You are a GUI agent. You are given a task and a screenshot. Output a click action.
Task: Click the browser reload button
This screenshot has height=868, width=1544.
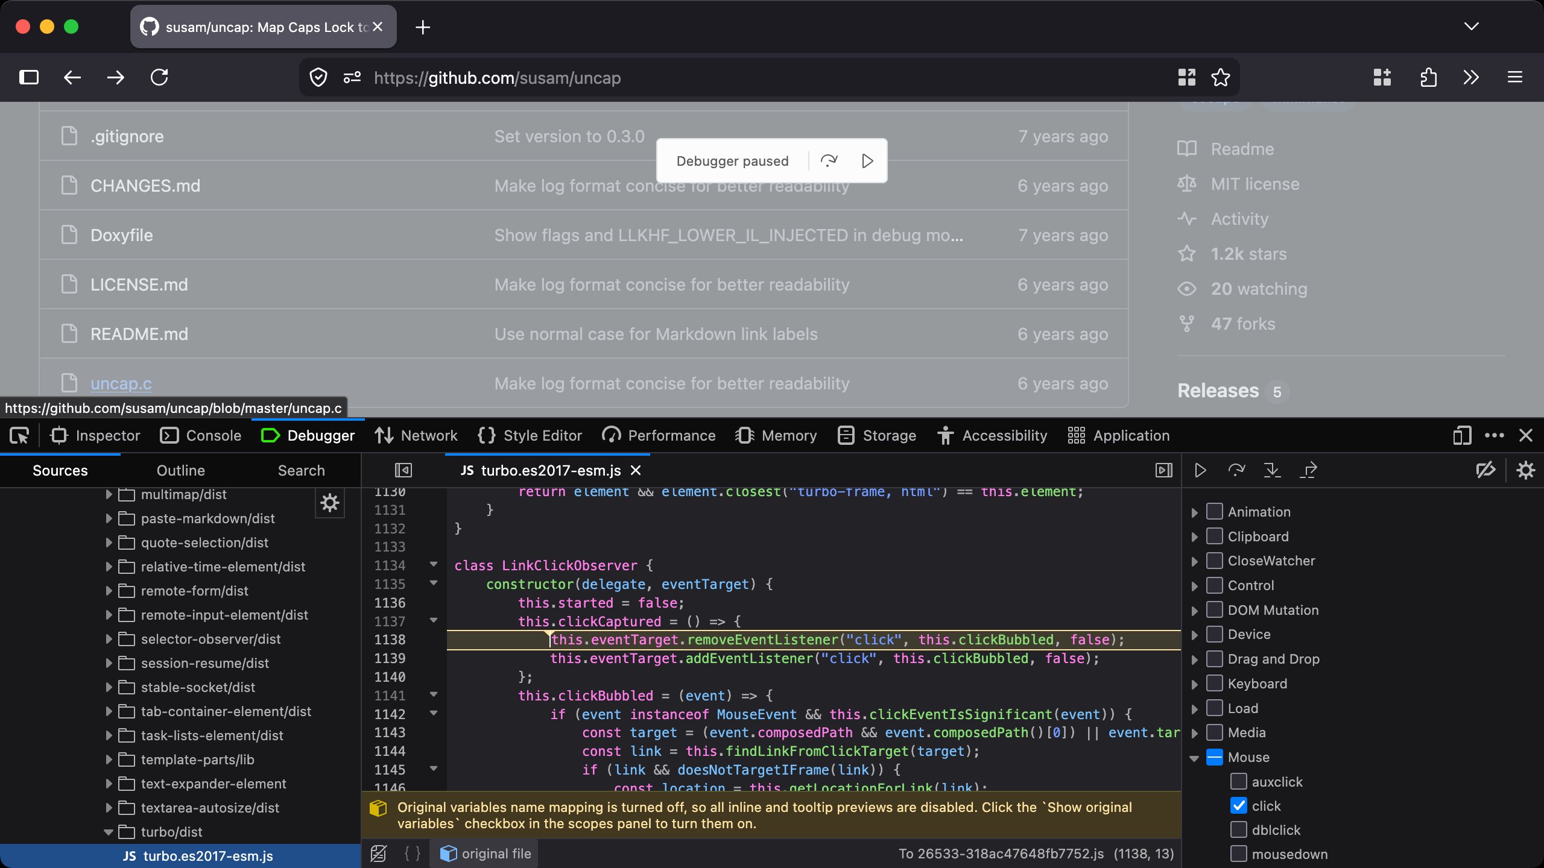point(159,77)
